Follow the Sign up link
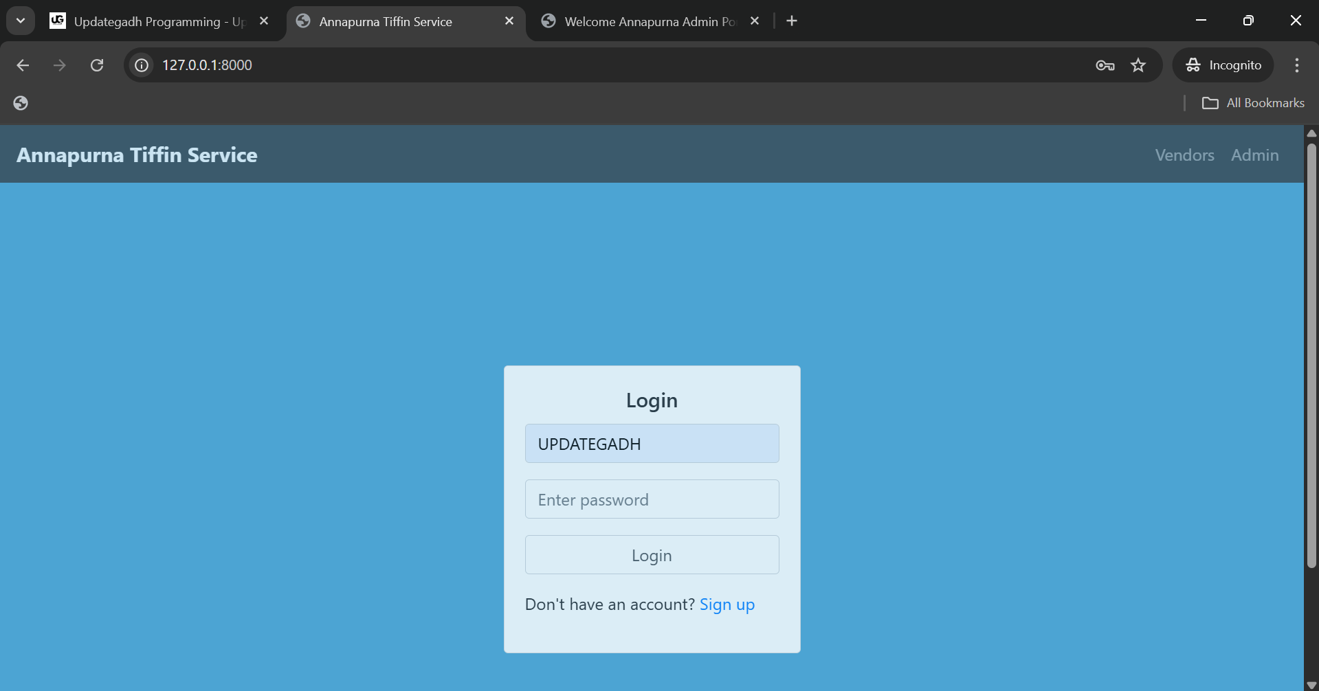The image size is (1319, 691). (x=727, y=604)
